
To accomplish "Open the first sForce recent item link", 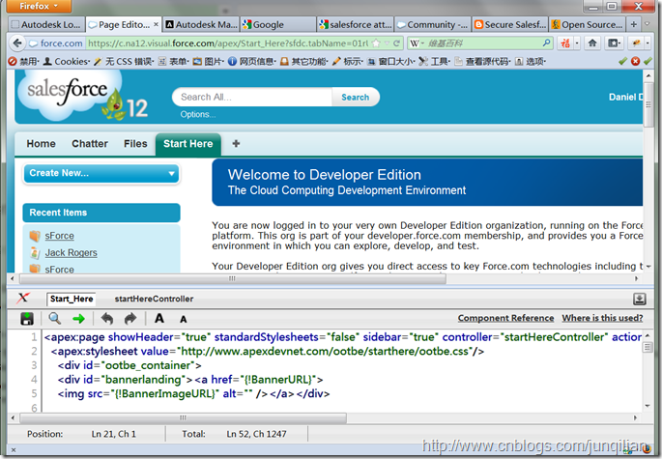I will pos(60,236).
